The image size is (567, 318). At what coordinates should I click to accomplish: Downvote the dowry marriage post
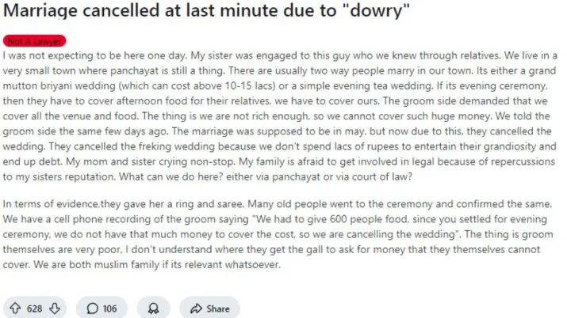(x=55, y=309)
